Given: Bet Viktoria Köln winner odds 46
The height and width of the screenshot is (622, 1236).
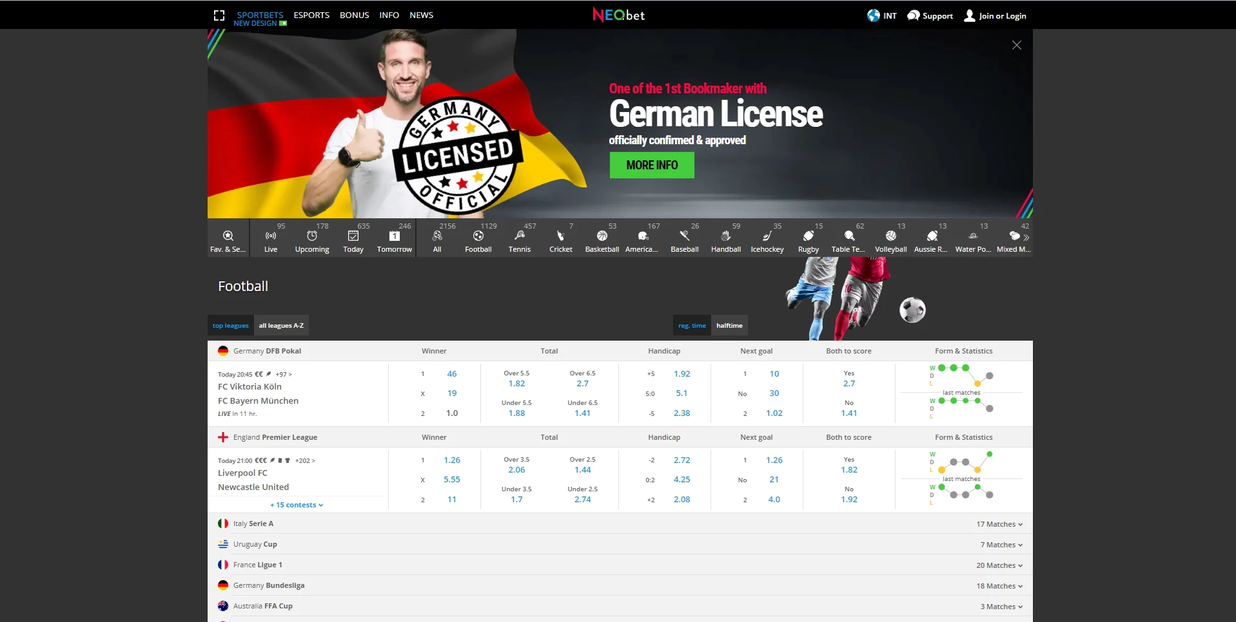Looking at the screenshot, I should click(x=452, y=373).
